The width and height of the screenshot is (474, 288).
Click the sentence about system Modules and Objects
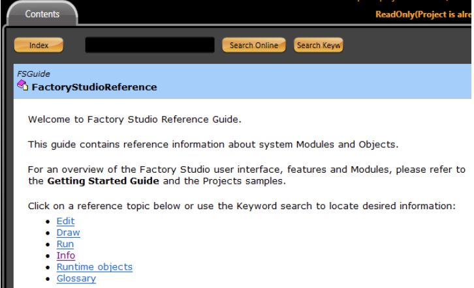coord(213,144)
